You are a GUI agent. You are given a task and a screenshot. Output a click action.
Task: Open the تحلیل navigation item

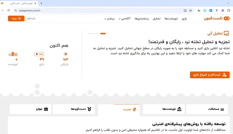pos(157,19)
